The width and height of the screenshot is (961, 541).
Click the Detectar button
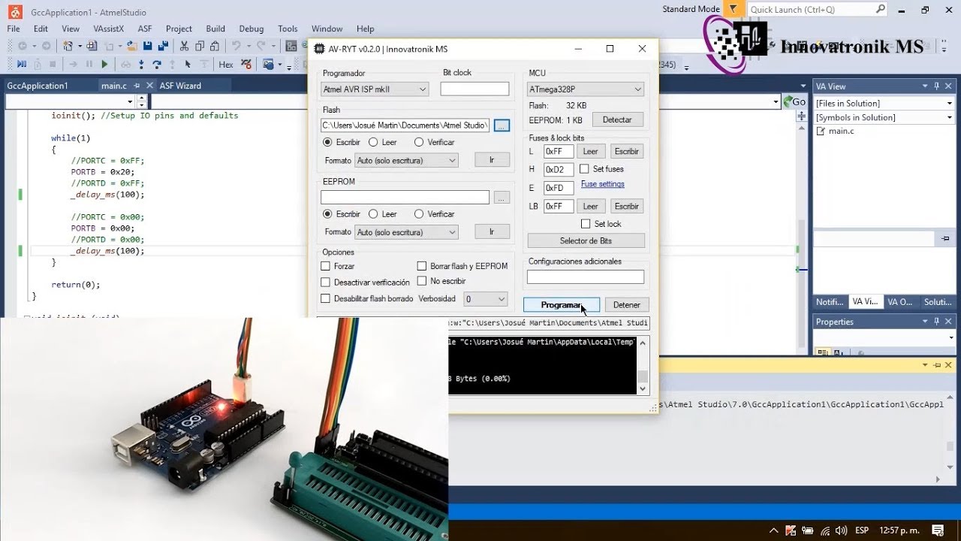(x=617, y=119)
